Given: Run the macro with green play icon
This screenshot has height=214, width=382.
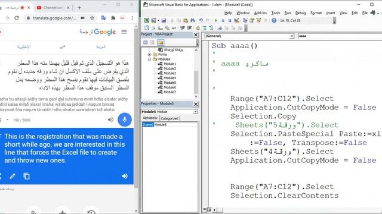Looking at the screenshot, I should [216, 20].
